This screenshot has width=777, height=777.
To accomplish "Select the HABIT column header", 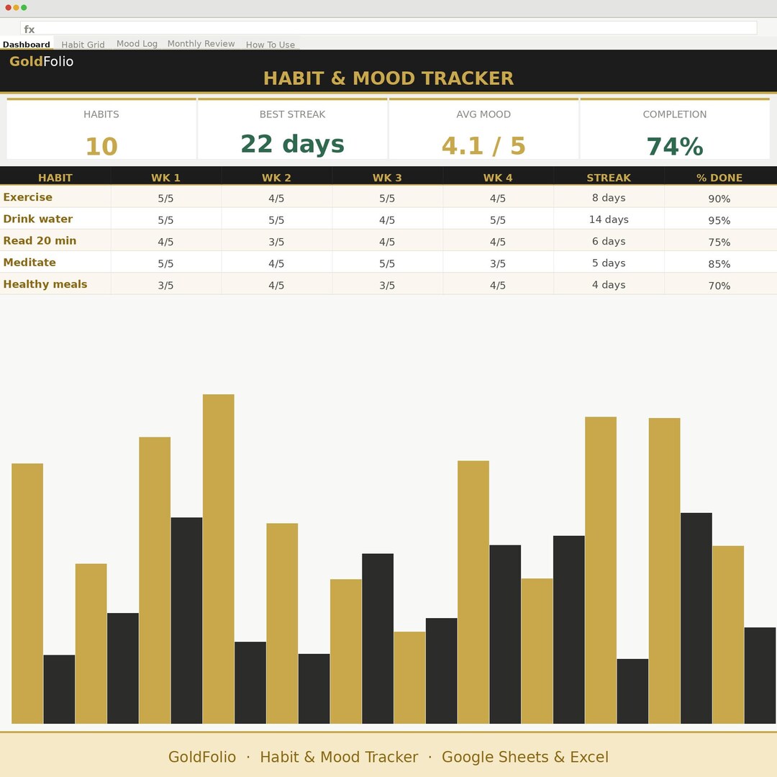I will [55, 178].
